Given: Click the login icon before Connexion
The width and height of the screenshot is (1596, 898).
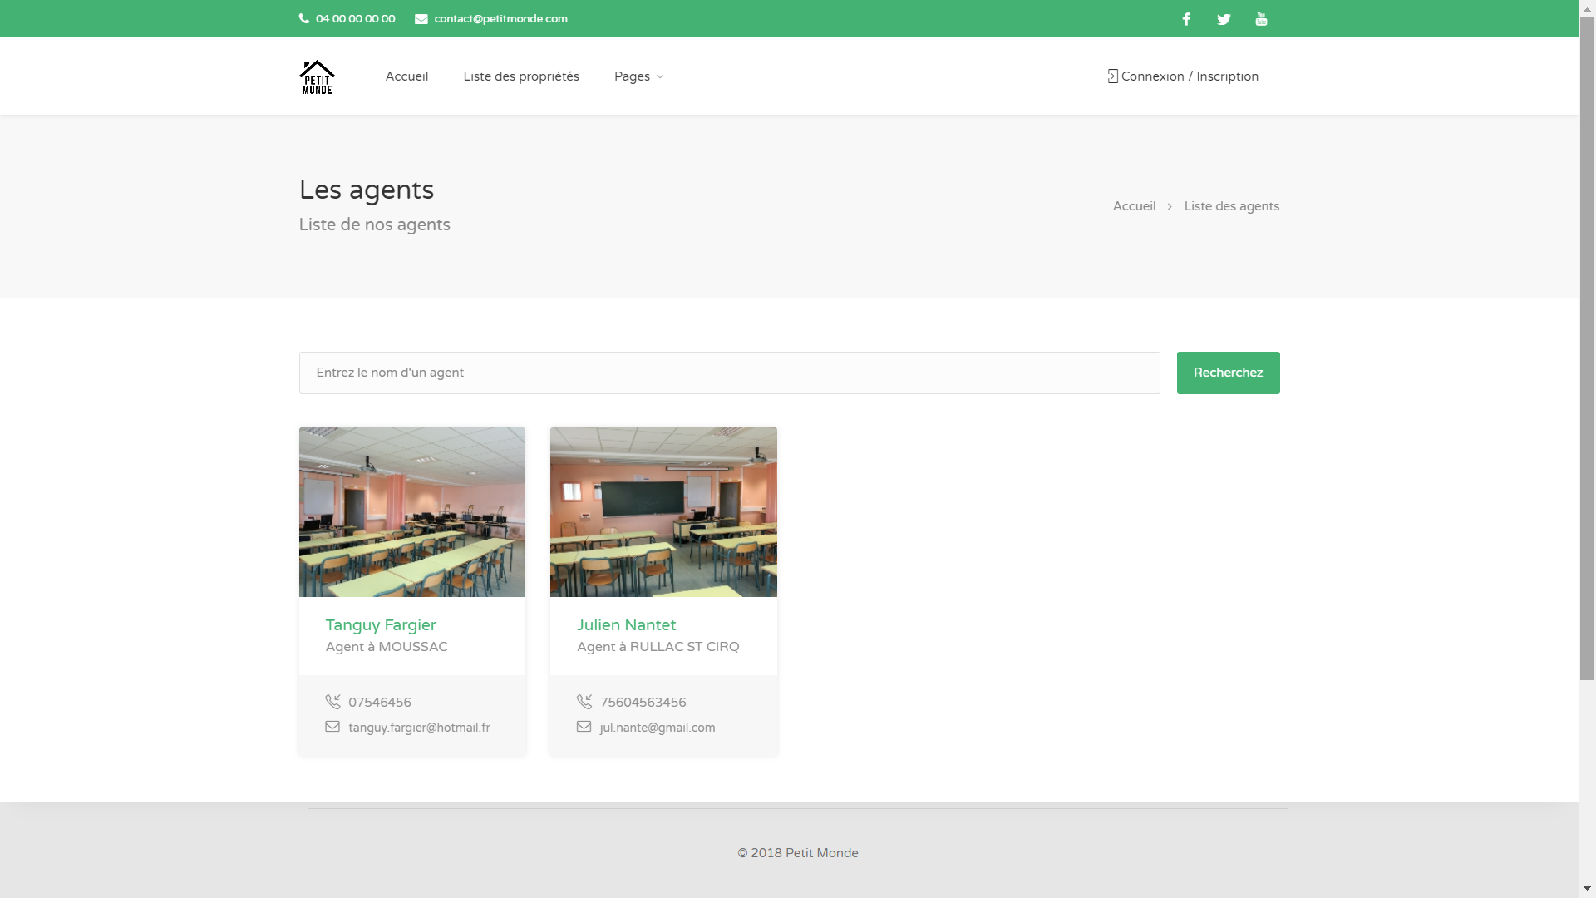Looking at the screenshot, I should (1111, 76).
